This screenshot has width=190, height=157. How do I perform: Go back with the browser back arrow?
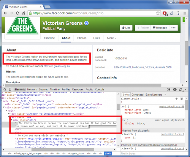5,13
